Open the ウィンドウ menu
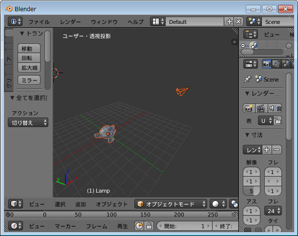This screenshot has width=298, height=236. [x=104, y=22]
